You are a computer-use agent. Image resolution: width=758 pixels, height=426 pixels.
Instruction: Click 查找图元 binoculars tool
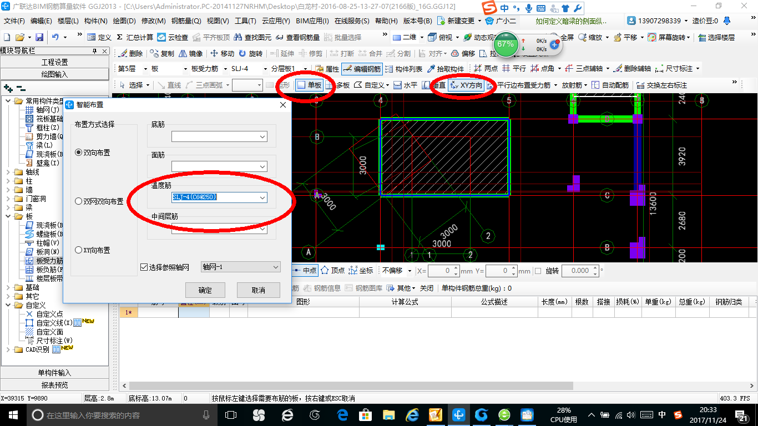252,37
